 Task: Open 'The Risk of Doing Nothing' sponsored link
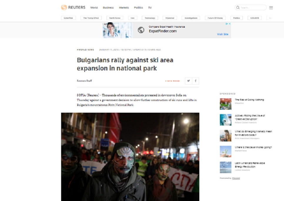coord(249,100)
